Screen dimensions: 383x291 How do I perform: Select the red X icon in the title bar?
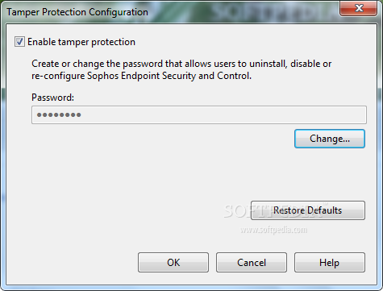[359, 8]
